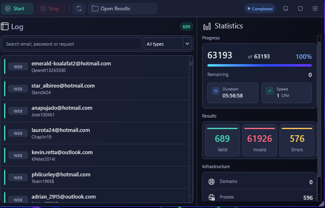The height and width of the screenshot is (208, 325).
Task: Open Results folder button
Action: click(123, 9)
